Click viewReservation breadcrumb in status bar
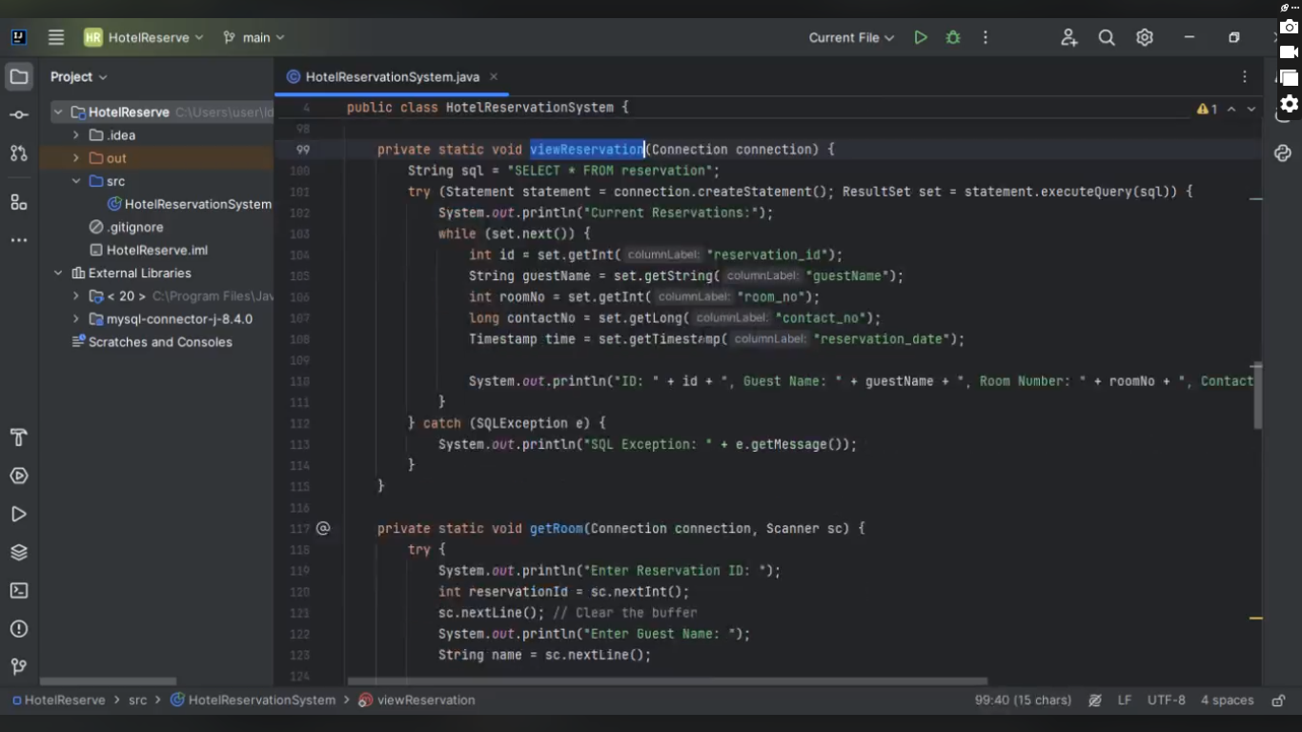 (417, 701)
